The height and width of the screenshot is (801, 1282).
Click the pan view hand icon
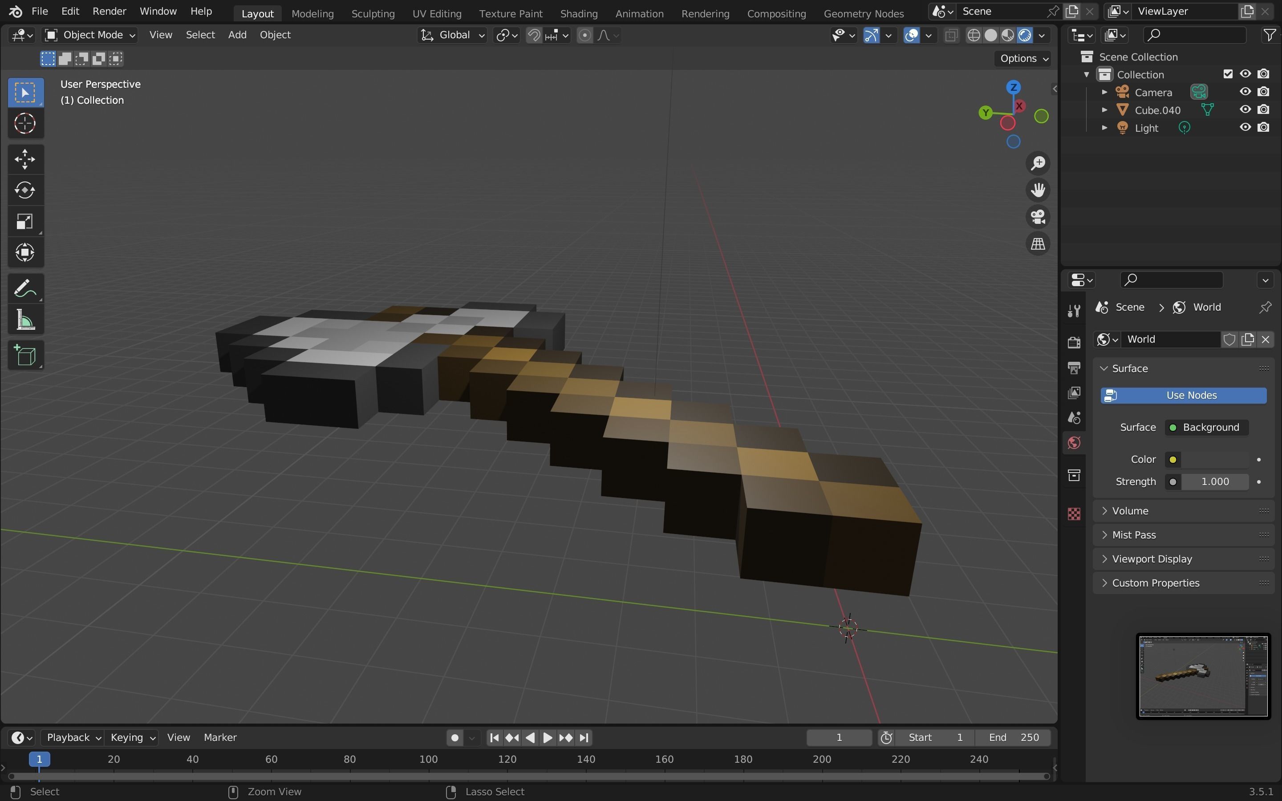(x=1037, y=190)
